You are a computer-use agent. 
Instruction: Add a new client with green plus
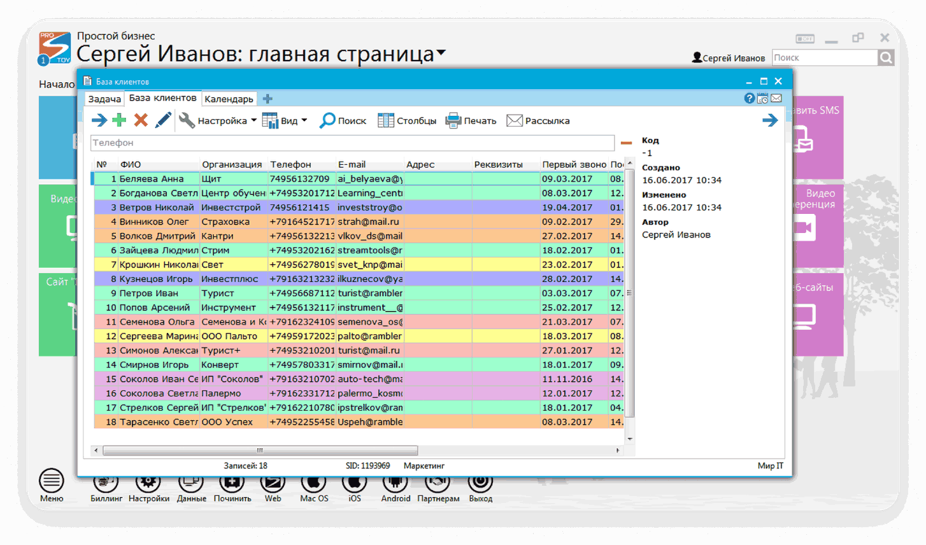coord(119,120)
